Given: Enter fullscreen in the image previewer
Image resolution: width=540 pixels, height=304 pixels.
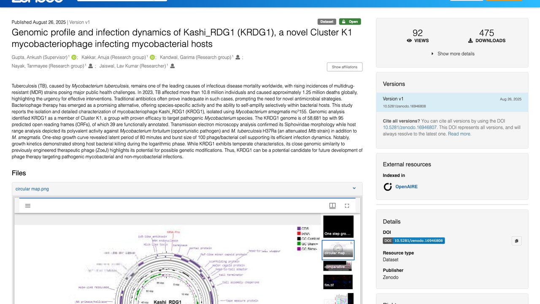Looking at the screenshot, I should coord(347,206).
